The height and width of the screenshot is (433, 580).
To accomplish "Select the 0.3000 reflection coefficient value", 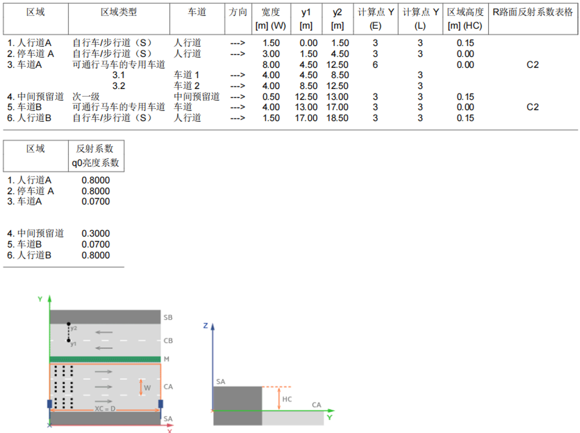I will (96, 234).
